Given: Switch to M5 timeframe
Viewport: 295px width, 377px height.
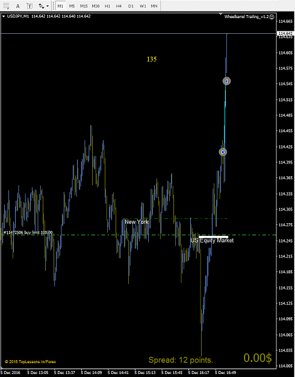Looking at the screenshot, I should tap(72, 6).
